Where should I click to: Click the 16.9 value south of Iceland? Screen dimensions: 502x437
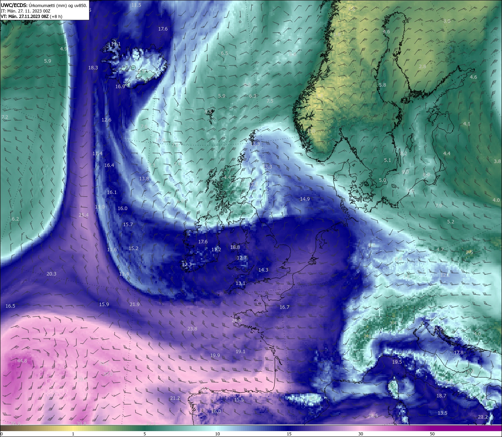120,86
